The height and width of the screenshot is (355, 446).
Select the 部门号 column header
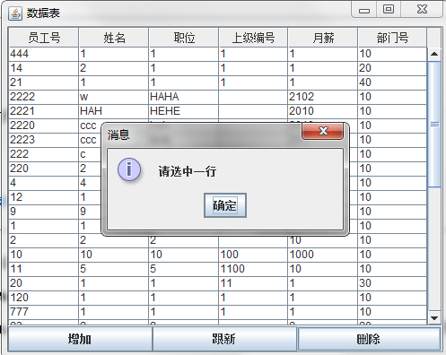392,38
